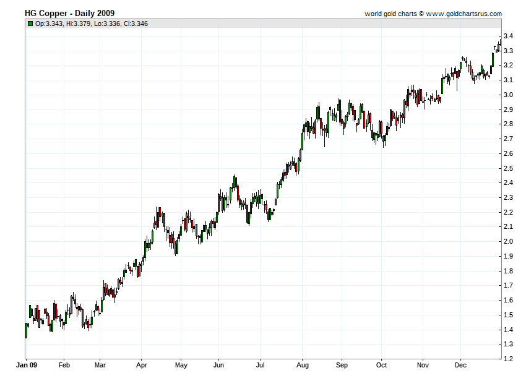Select the Feb month axis label
526x381 pixels.
click(x=64, y=366)
